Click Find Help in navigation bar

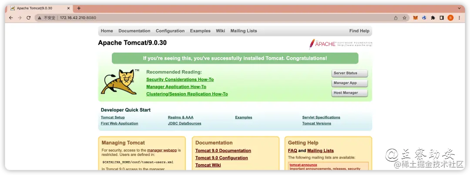[x=359, y=31]
